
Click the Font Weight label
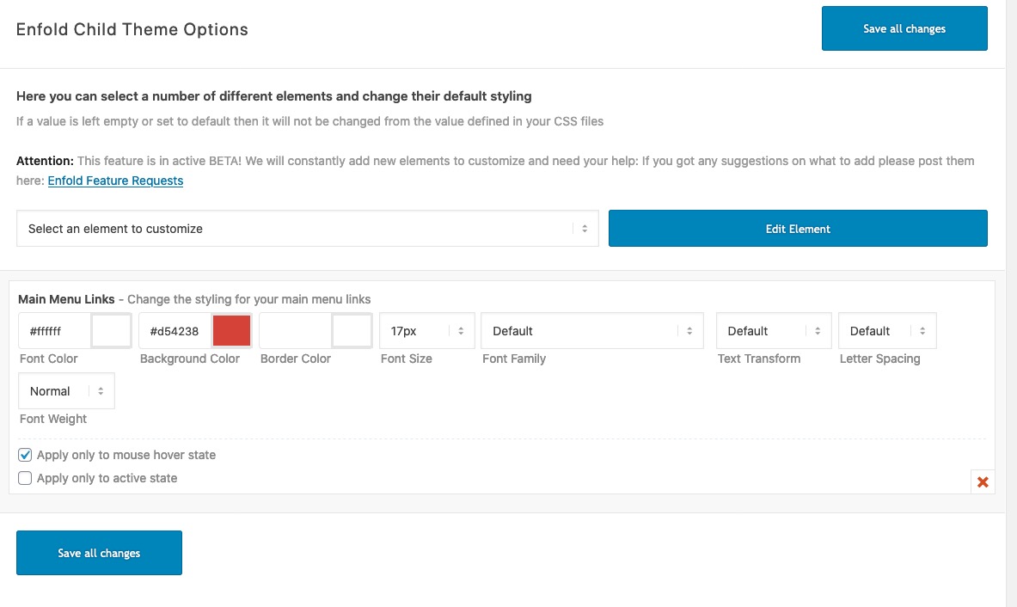[53, 419]
